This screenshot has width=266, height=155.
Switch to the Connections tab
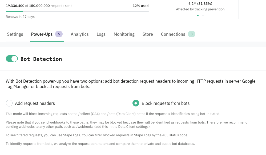pos(173,34)
